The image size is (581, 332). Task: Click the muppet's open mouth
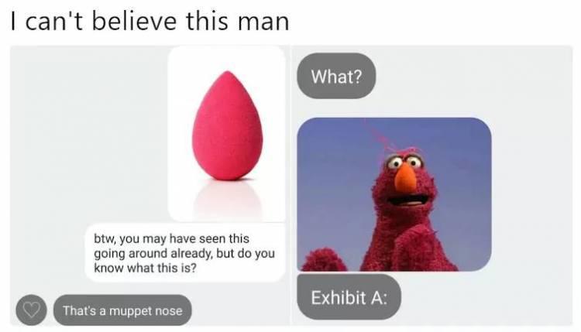coord(409,200)
